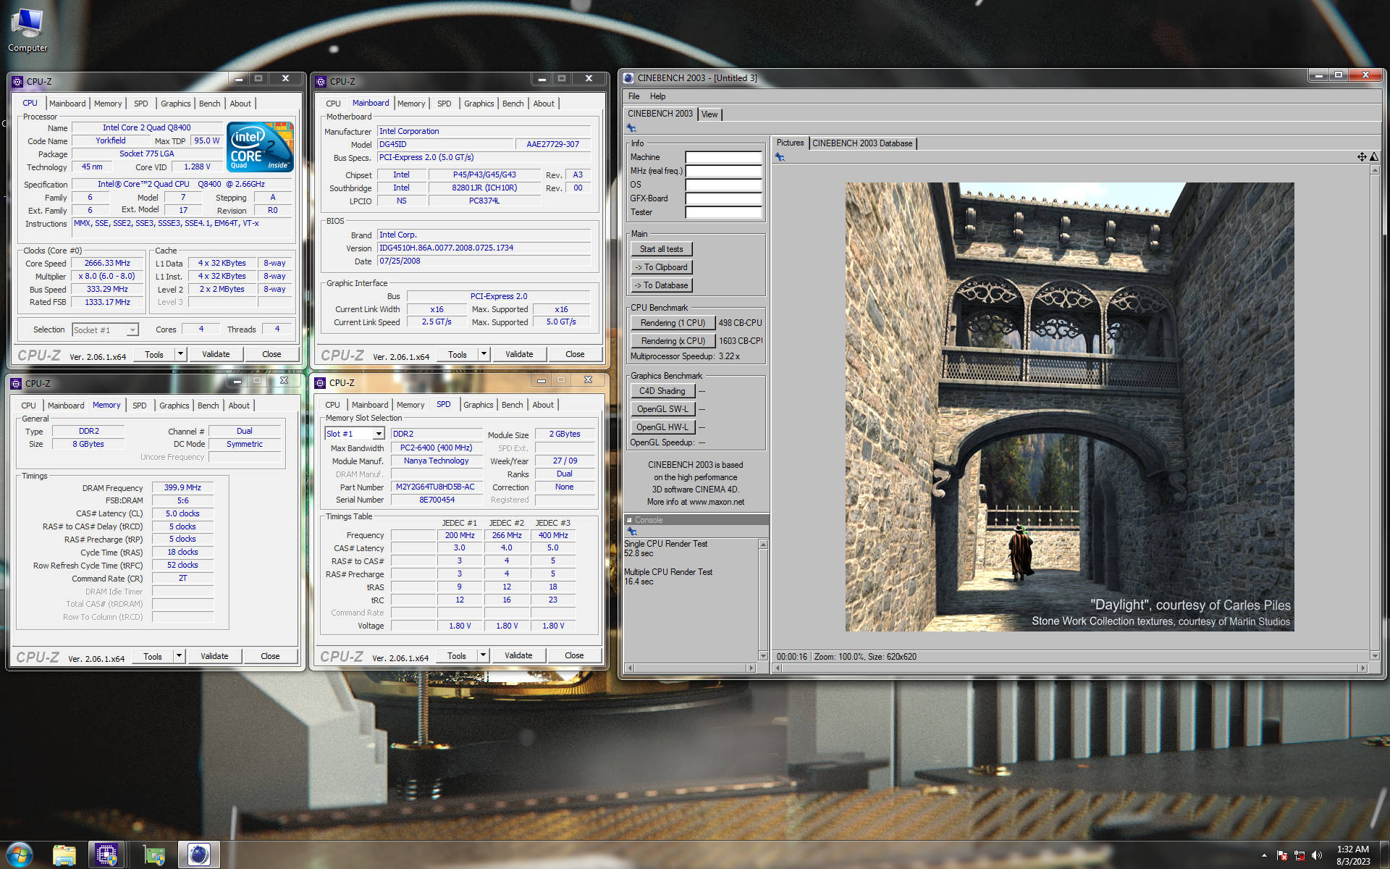
Task: Expand Tools arrow in CPU-Z Mainboard window
Action: pos(484,354)
